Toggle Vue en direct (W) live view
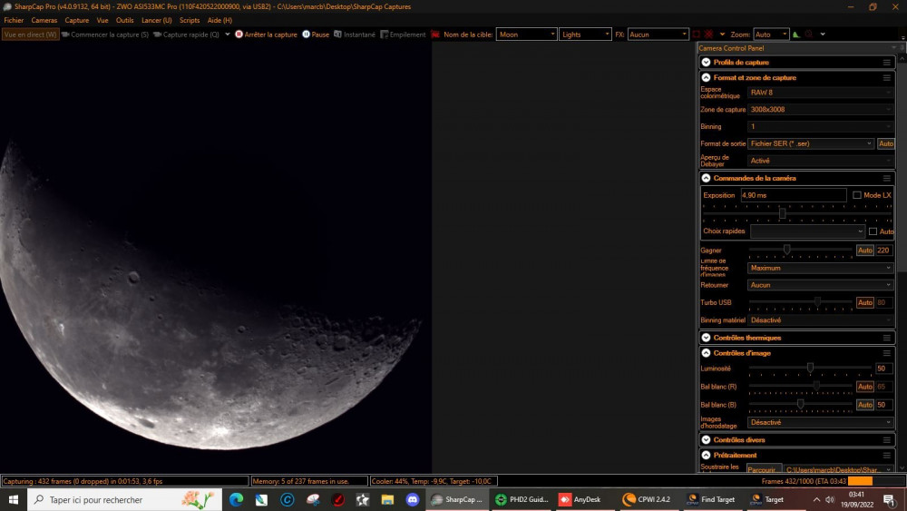Viewport: 907px width, 511px height. [x=30, y=34]
